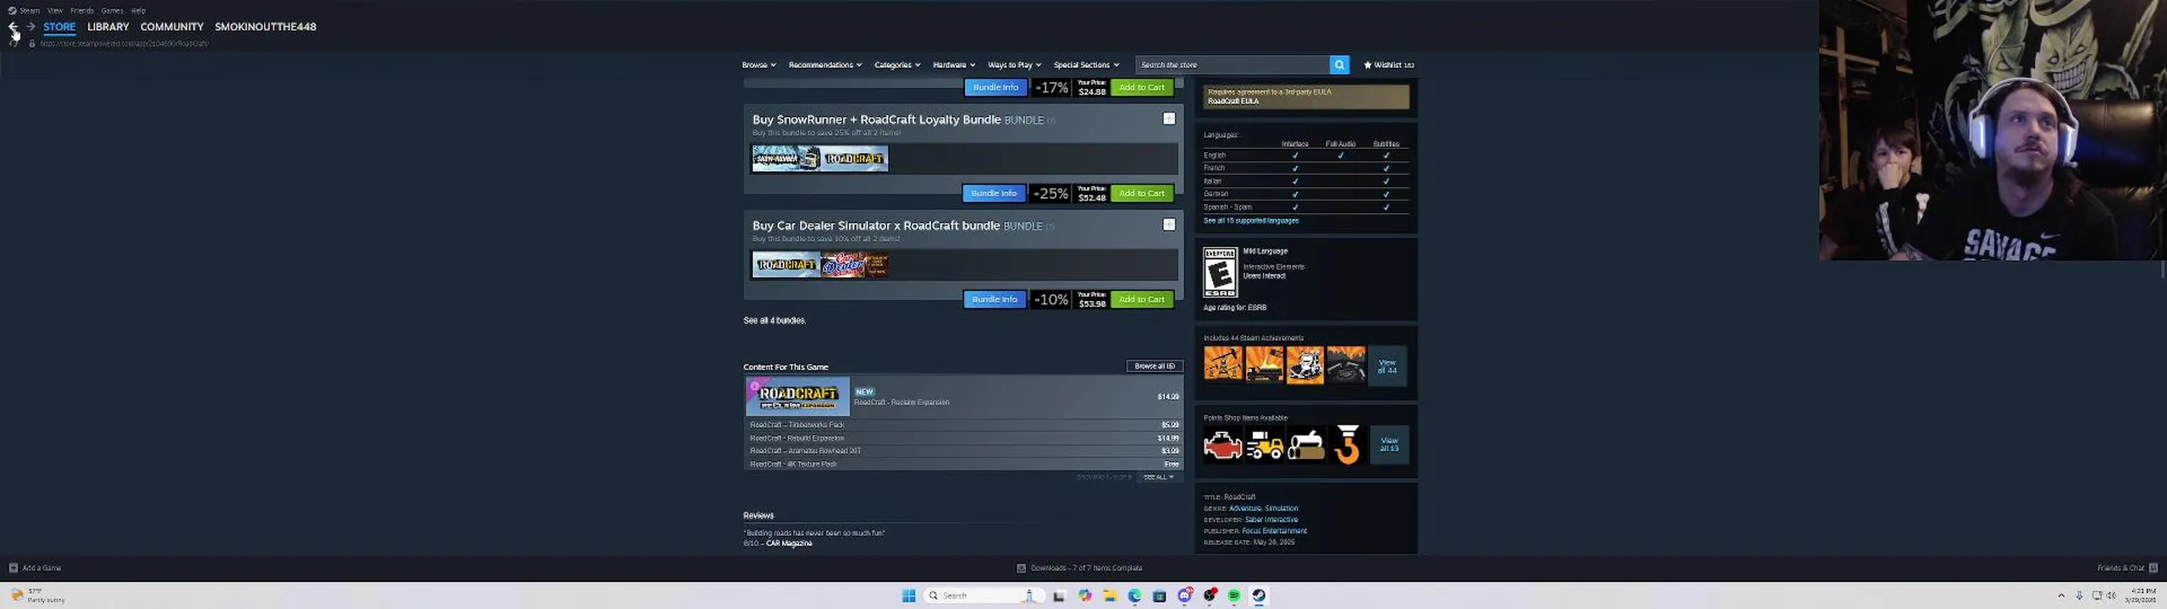Image resolution: width=2167 pixels, height=609 pixels.
Task: Switch to the LIBRARY tab
Action: click(108, 26)
